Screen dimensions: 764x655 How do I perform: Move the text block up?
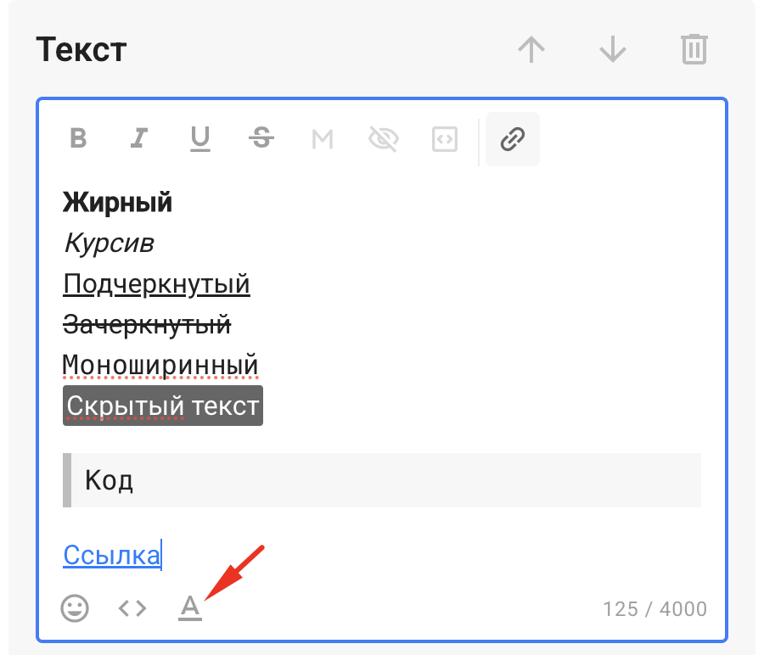point(531,50)
